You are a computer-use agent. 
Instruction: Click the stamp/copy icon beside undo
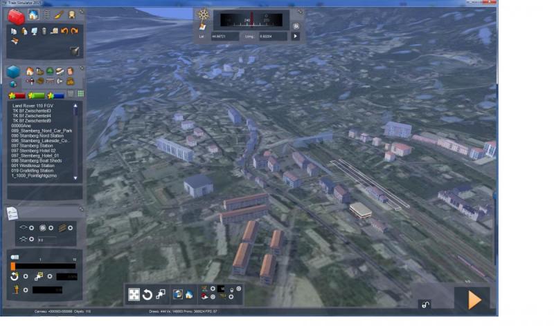(54, 31)
